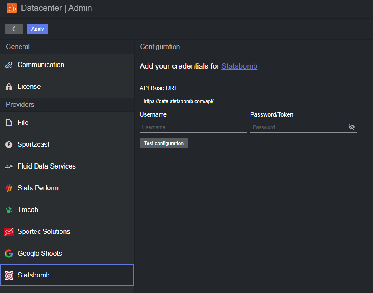Viewport: 373px width, 293px height.
Task: Toggle password visibility eye icon
Action: pos(351,127)
